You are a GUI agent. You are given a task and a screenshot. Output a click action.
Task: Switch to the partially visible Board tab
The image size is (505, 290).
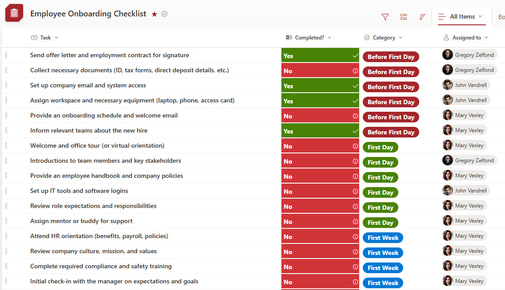(501, 17)
